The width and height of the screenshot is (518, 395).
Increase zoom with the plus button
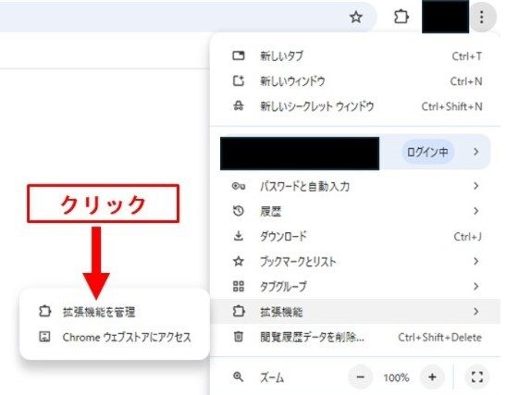click(432, 376)
